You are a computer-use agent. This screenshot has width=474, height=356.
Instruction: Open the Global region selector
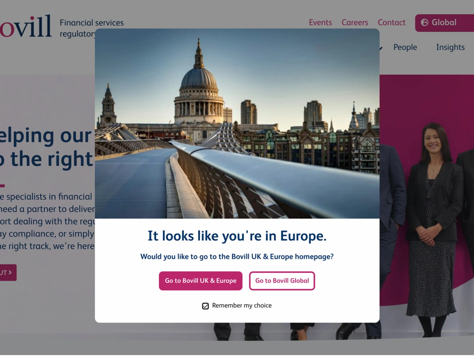(444, 23)
